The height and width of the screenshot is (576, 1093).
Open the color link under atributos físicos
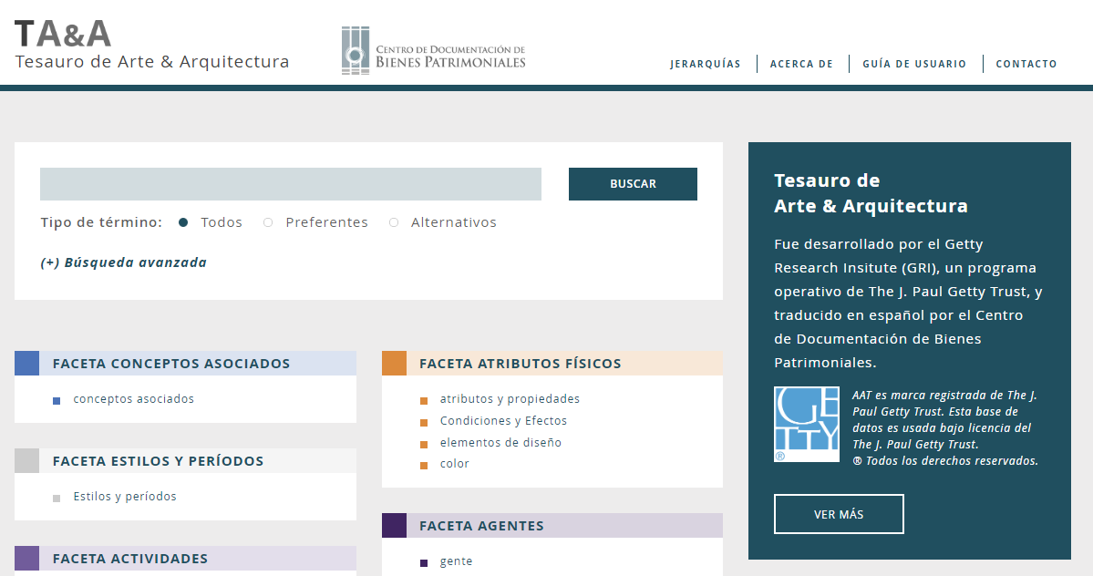(x=454, y=463)
